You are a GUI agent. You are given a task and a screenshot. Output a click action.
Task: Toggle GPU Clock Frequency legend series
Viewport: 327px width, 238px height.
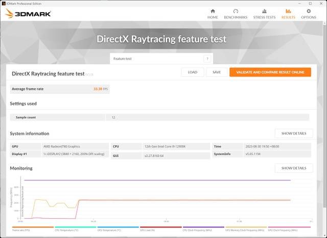coord(289,229)
